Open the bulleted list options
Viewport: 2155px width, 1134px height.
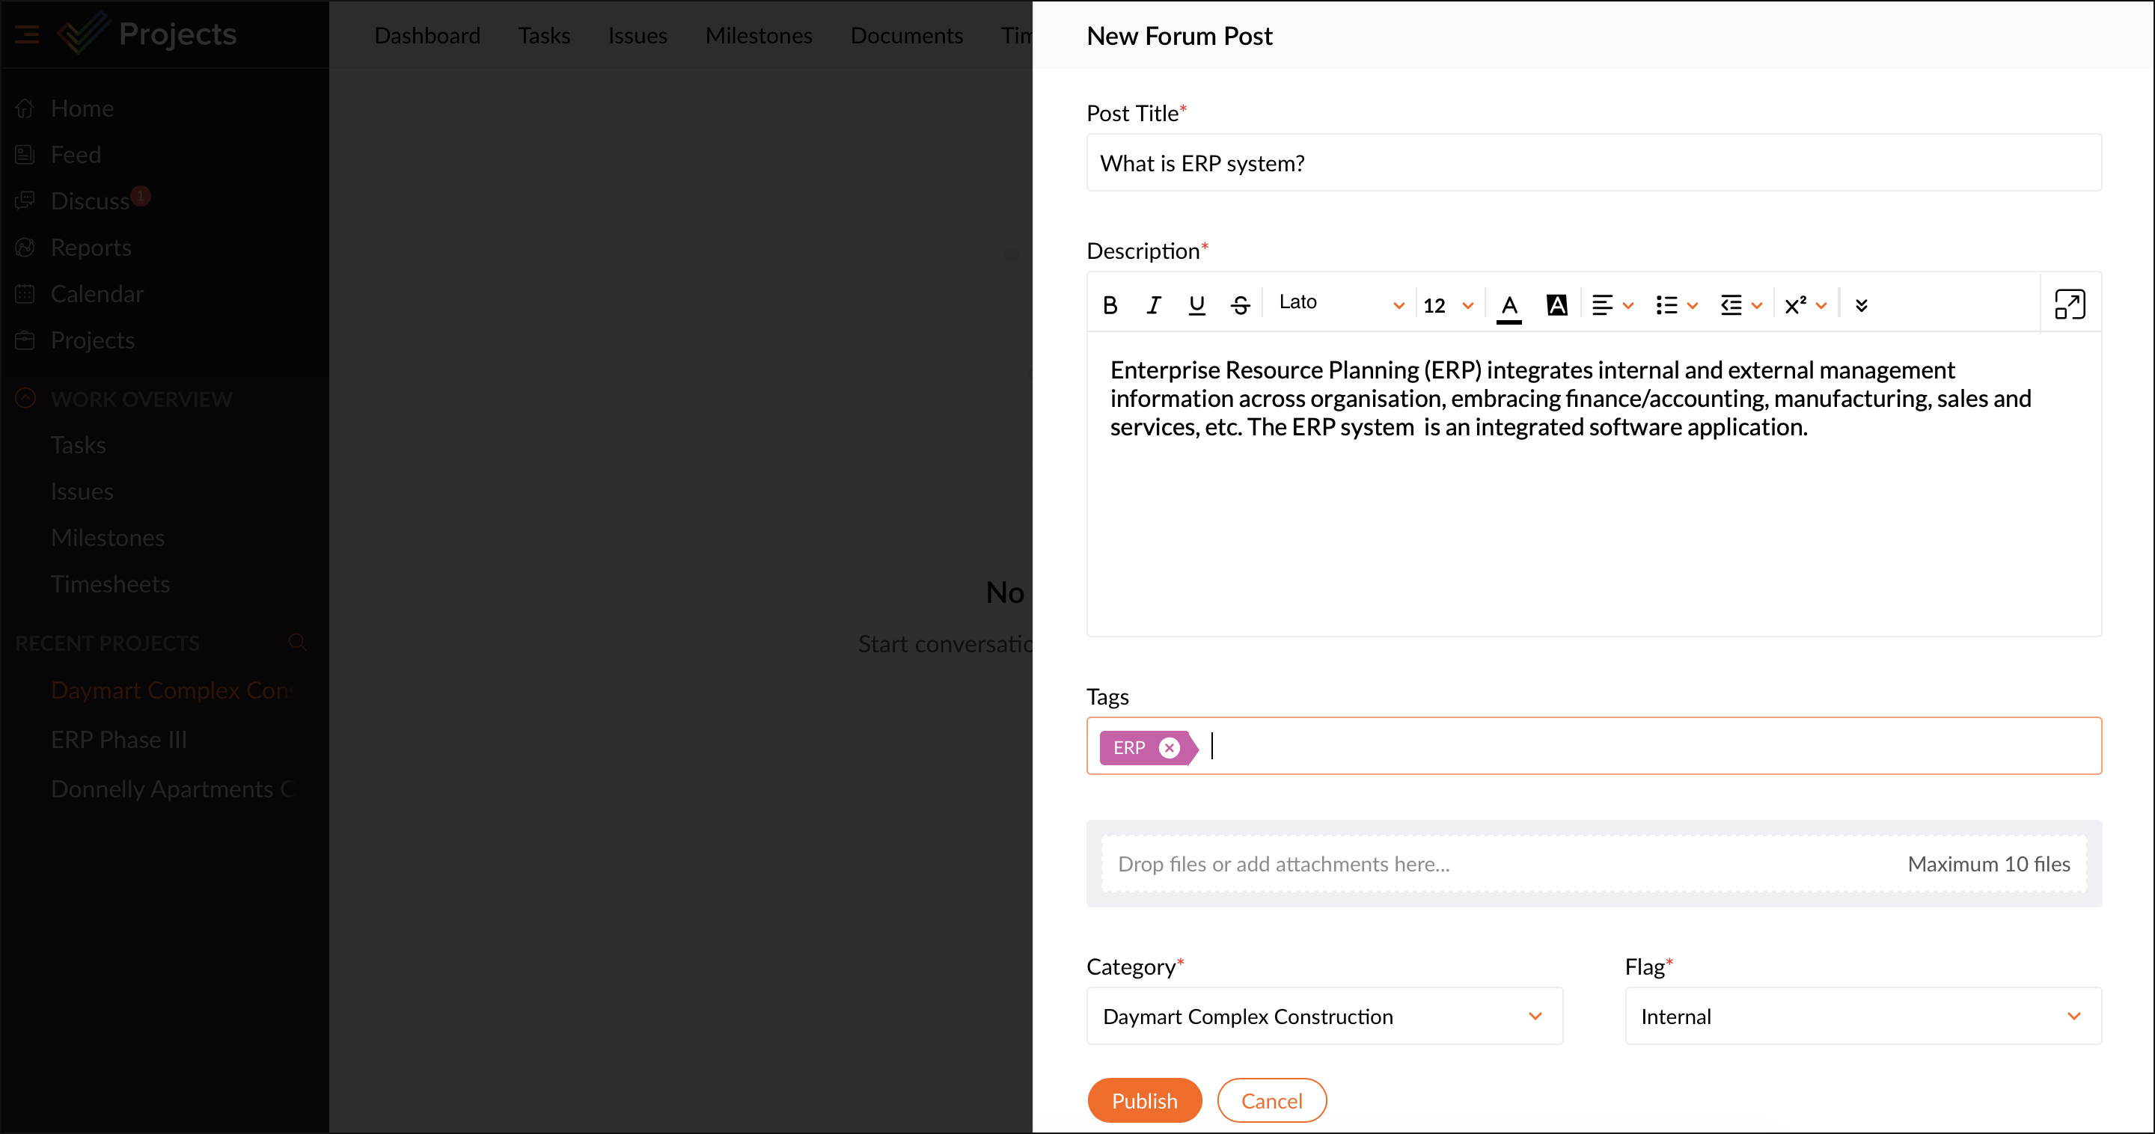(x=1675, y=305)
